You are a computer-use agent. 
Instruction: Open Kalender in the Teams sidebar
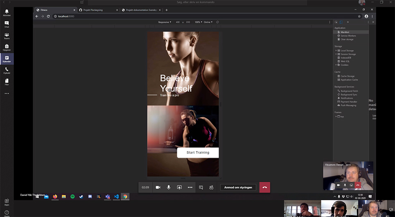point(7,59)
